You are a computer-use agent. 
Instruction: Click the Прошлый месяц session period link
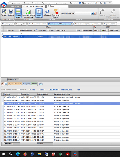coord(67,89)
